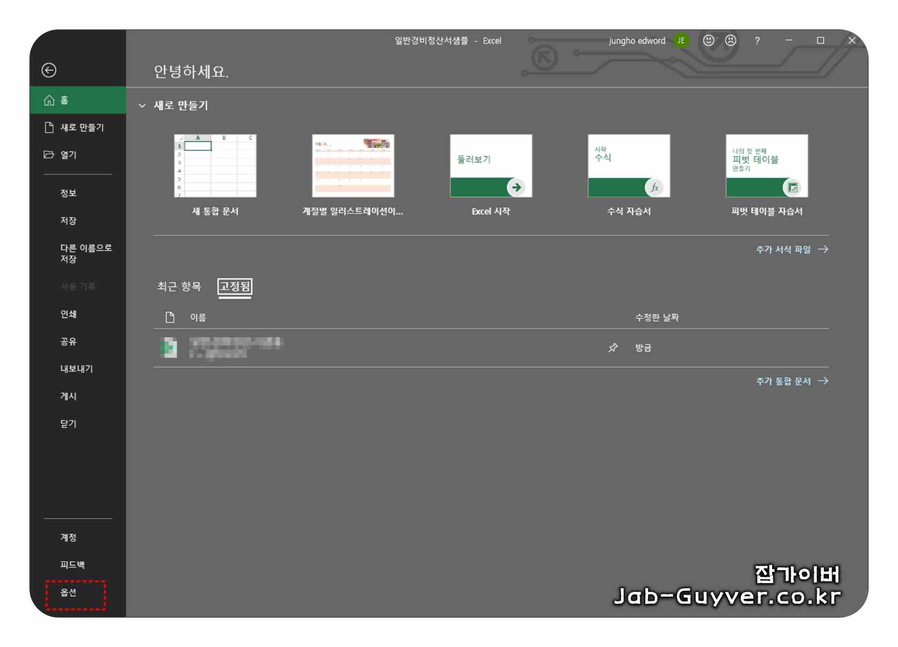Toggle the pin icon for the file

(613, 348)
